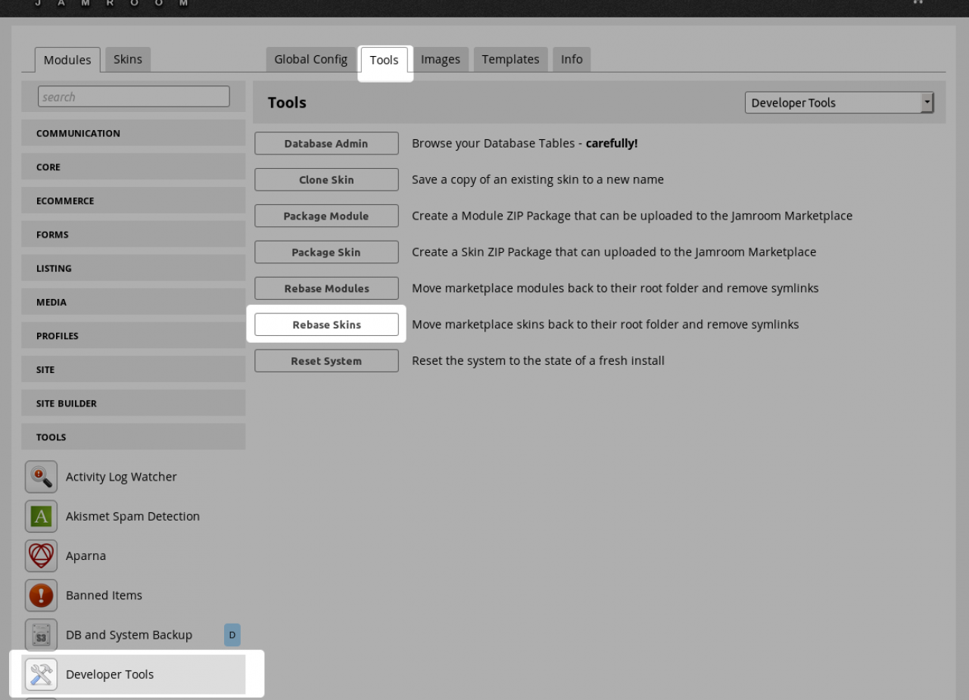Run the Rebase Skins tool
This screenshot has height=700, width=969.
pos(326,325)
